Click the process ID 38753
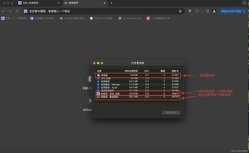Screen dimensions: 249x153 pyautogui.click(x=175, y=97)
